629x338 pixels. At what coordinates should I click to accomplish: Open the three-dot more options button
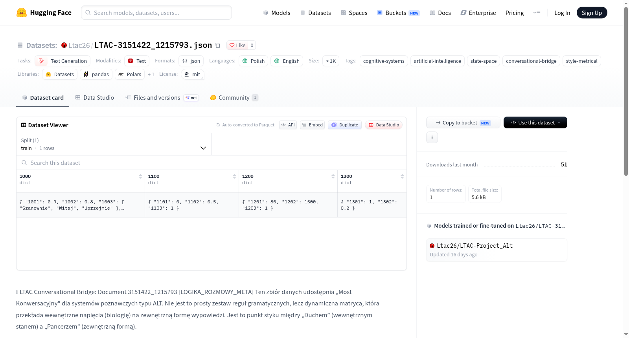[x=432, y=137]
